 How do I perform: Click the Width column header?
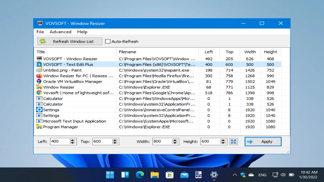(x=250, y=52)
